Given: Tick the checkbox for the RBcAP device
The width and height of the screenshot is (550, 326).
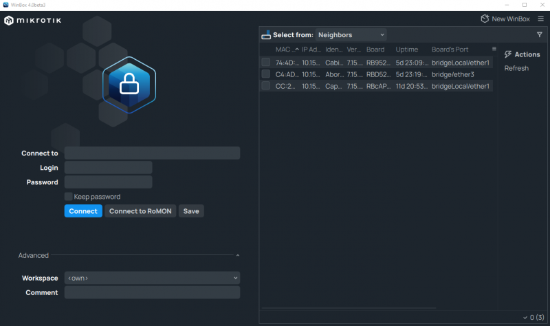Looking at the screenshot, I should click(x=265, y=86).
